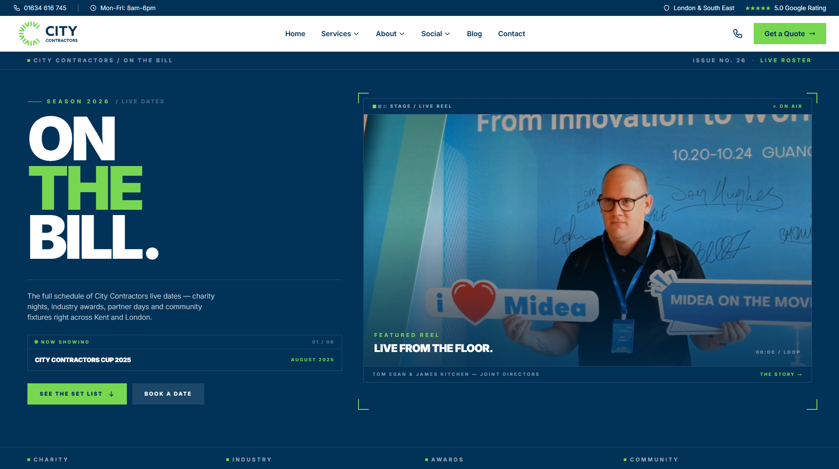839x469 pixels.
Task: Go to the Home page
Action: pos(295,34)
